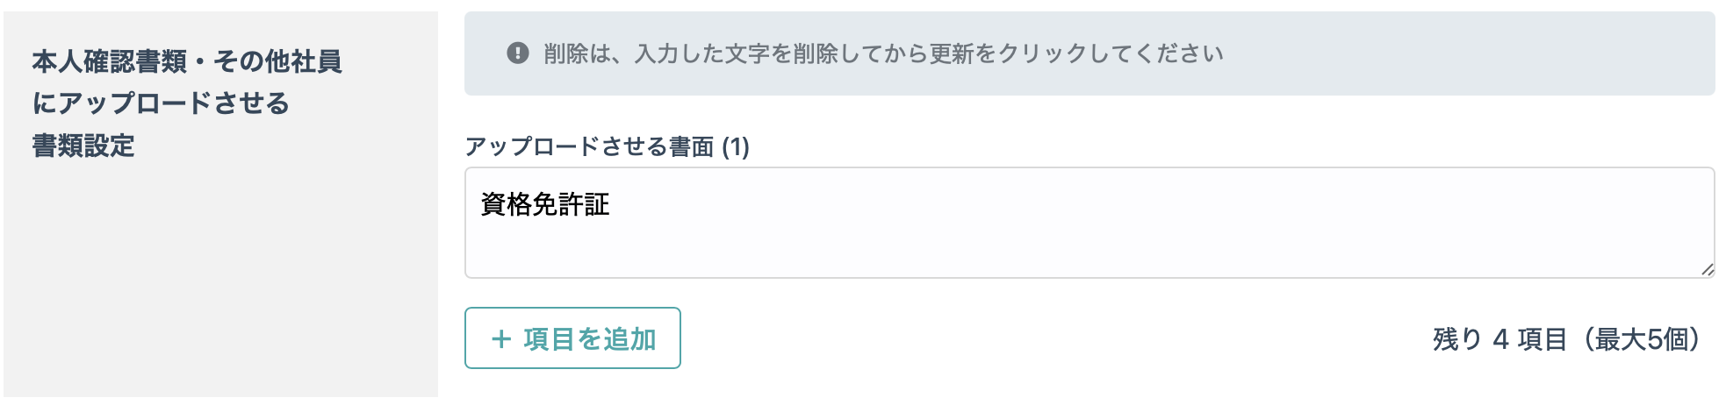Click the plus icon on 項目を追加 button
The height and width of the screenshot is (398, 1726).
coord(501,339)
